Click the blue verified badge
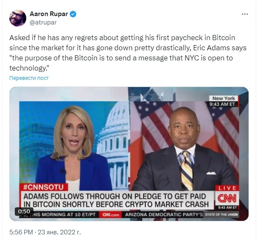The width and height of the screenshot is (257, 242). 73,14
